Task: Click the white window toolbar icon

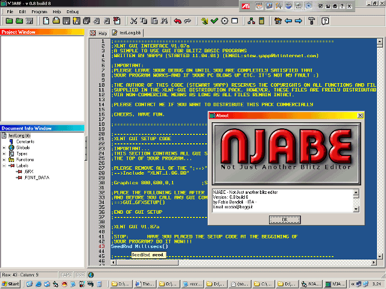Action: click(235, 21)
